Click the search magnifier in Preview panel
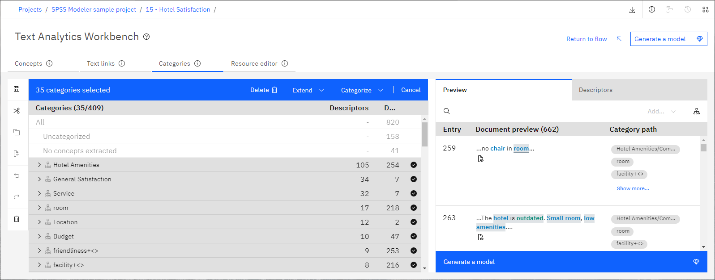The image size is (715, 280). [446, 111]
